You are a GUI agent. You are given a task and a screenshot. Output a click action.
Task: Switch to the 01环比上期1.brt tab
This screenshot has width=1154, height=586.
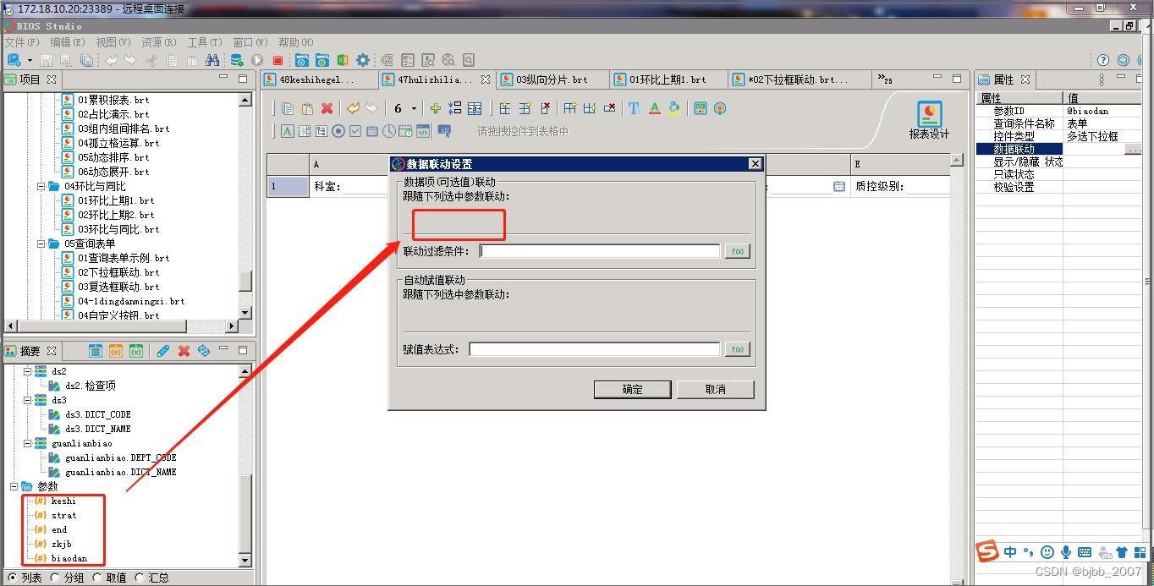tap(667, 79)
